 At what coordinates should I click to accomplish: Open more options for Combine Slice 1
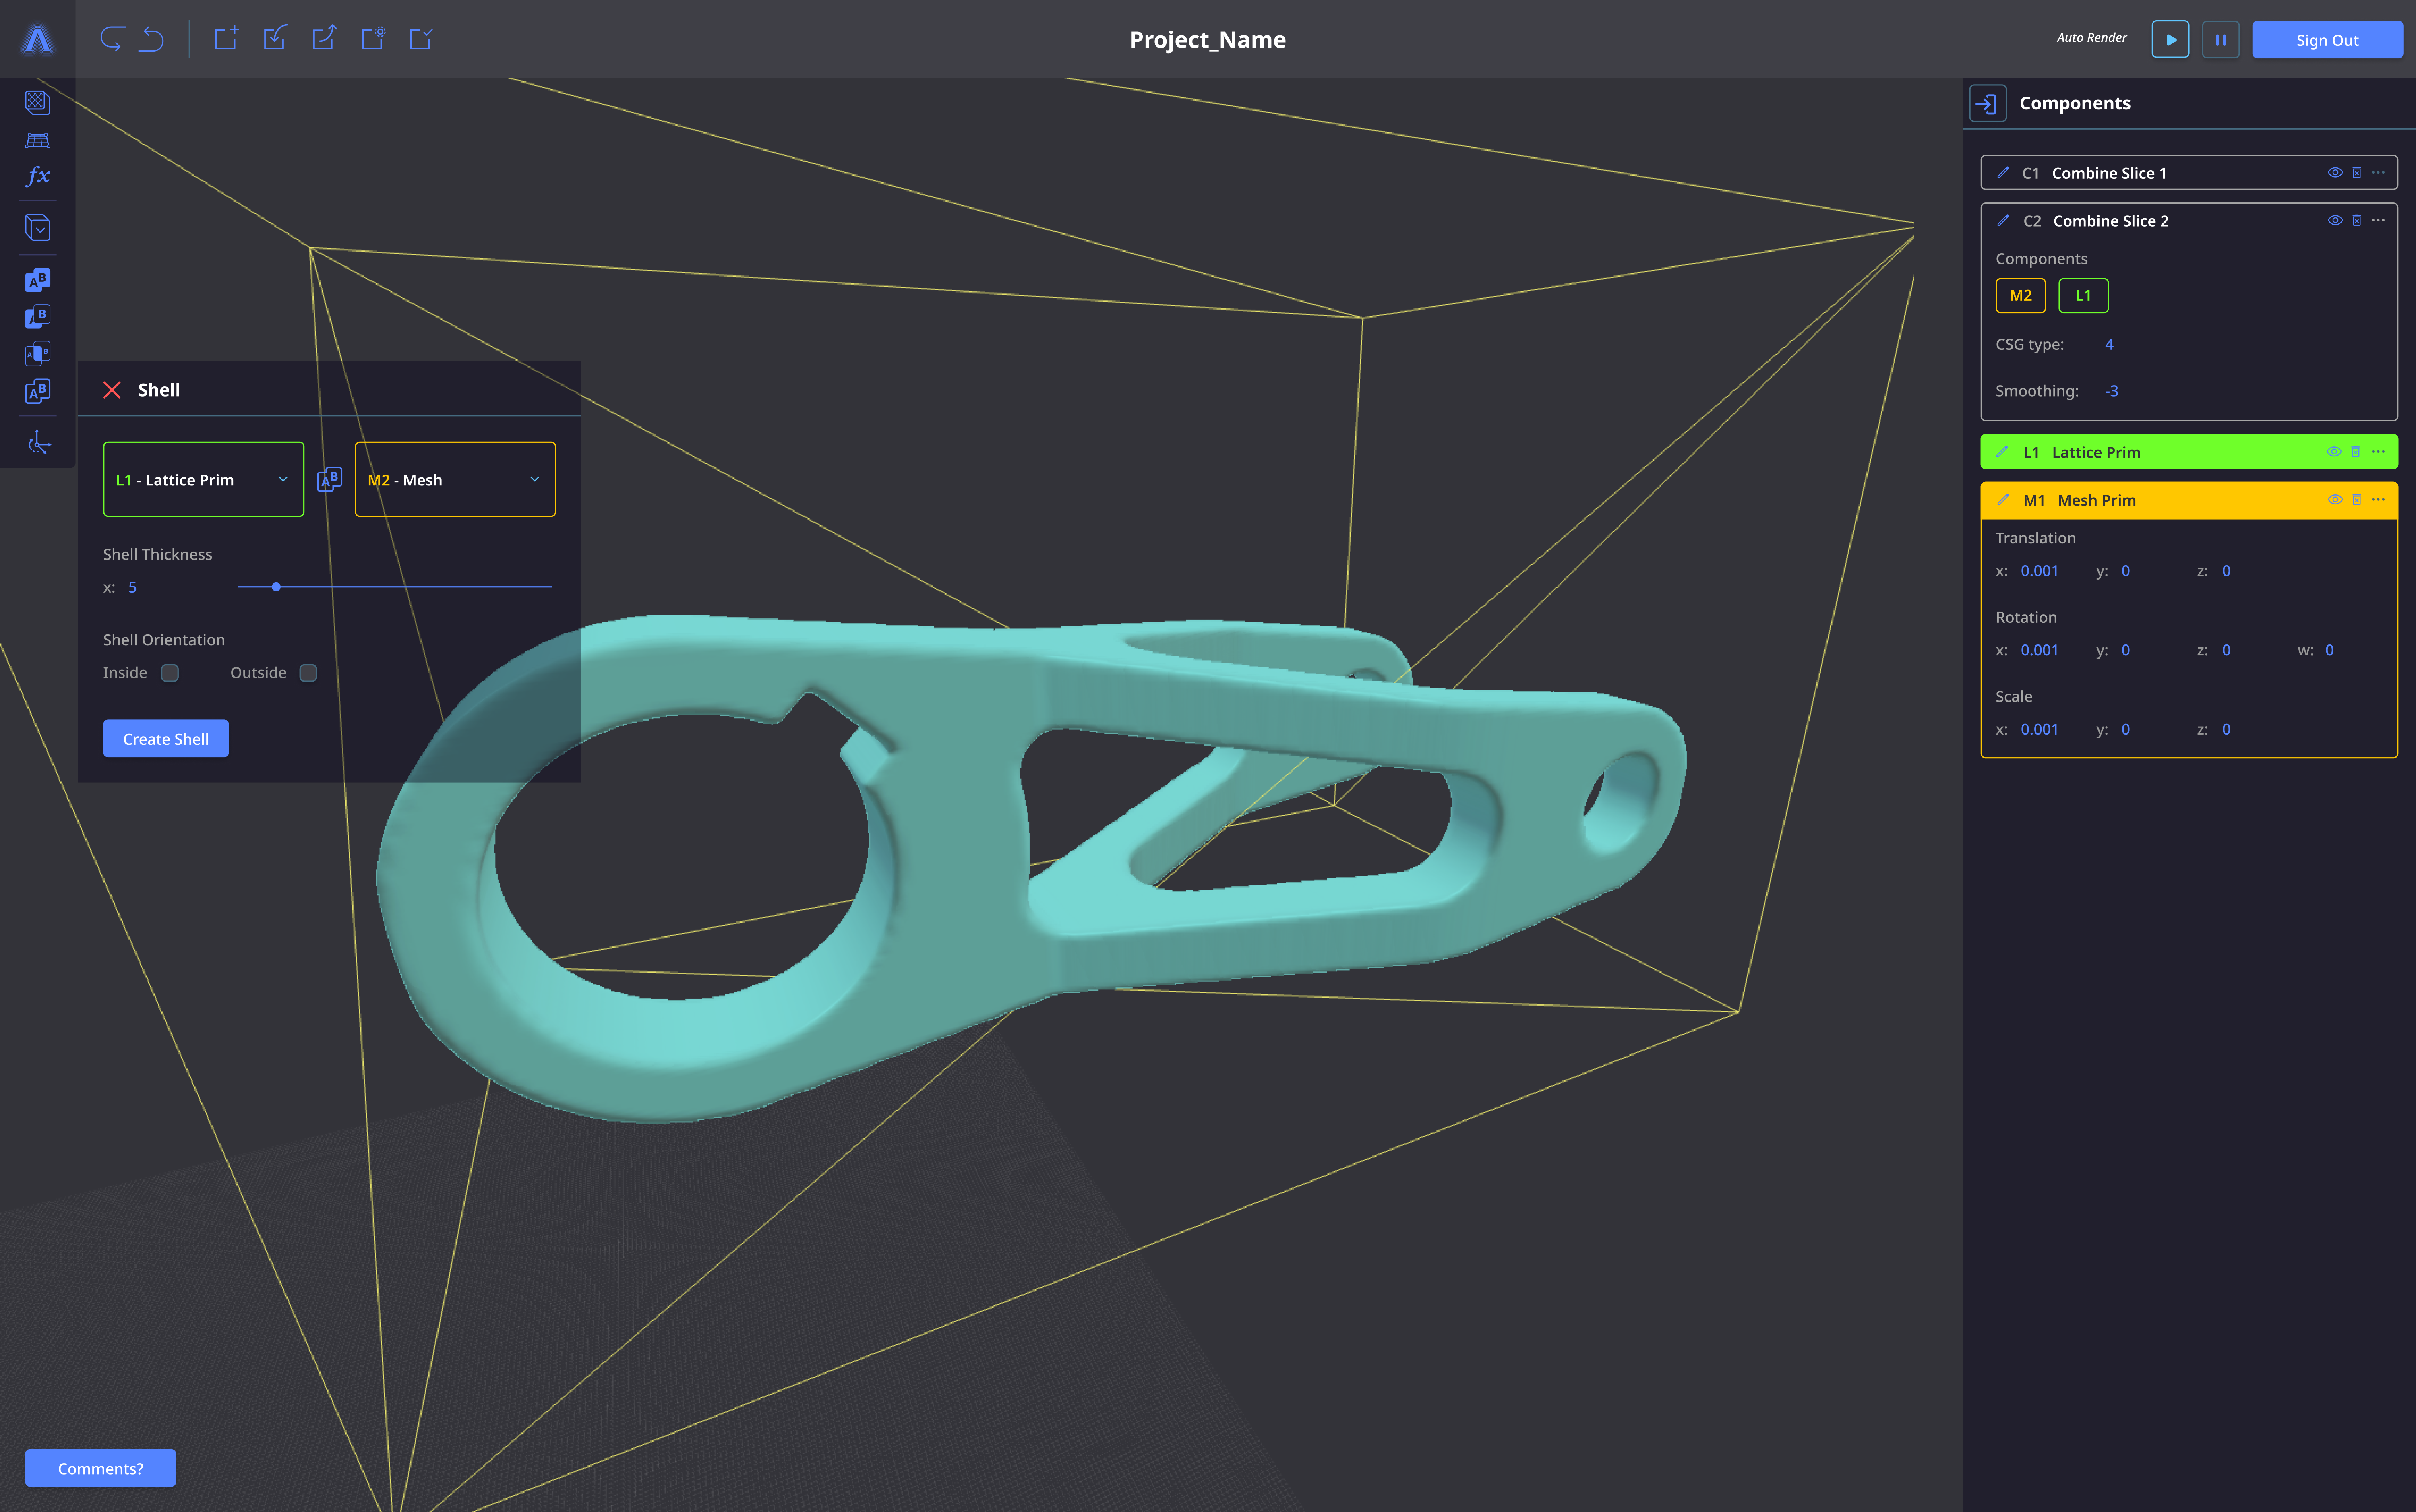[x=2379, y=173]
